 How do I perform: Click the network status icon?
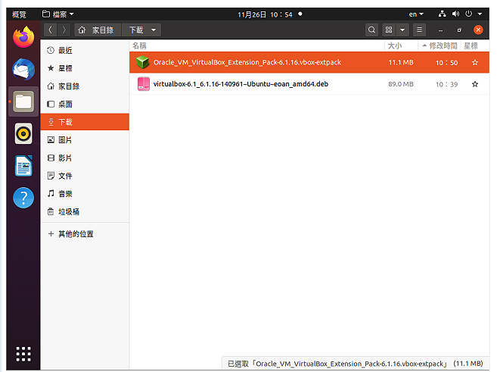point(442,14)
